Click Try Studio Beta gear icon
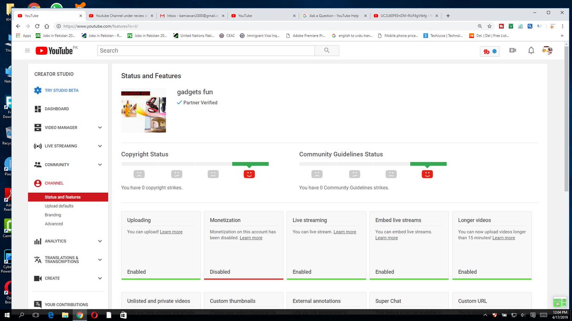Image resolution: width=572 pixels, height=321 pixels. pyautogui.click(x=38, y=90)
